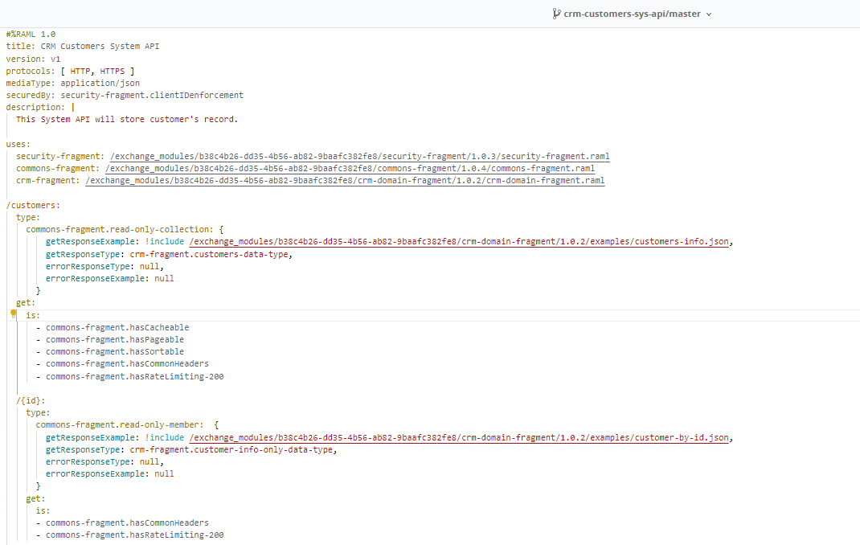Click 'commons-fragment.read-only-member:' text
860x545 pixels.
coord(120,424)
